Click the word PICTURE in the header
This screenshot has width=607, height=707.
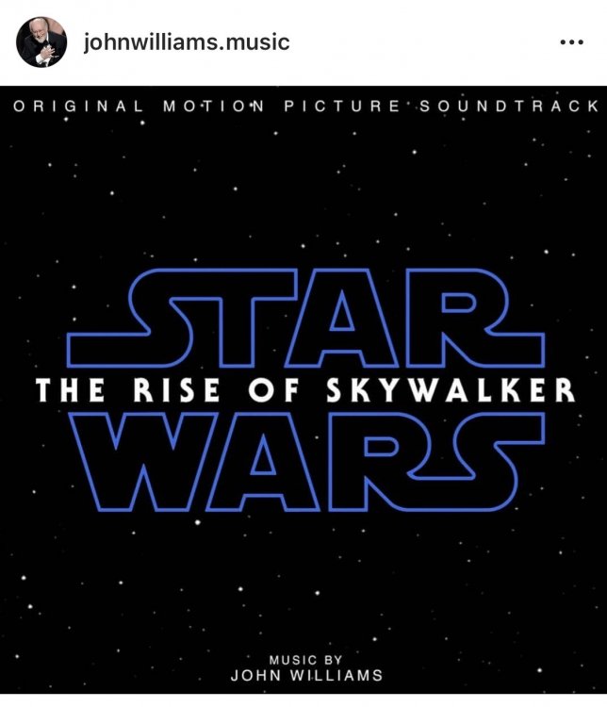(x=342, y=107)
